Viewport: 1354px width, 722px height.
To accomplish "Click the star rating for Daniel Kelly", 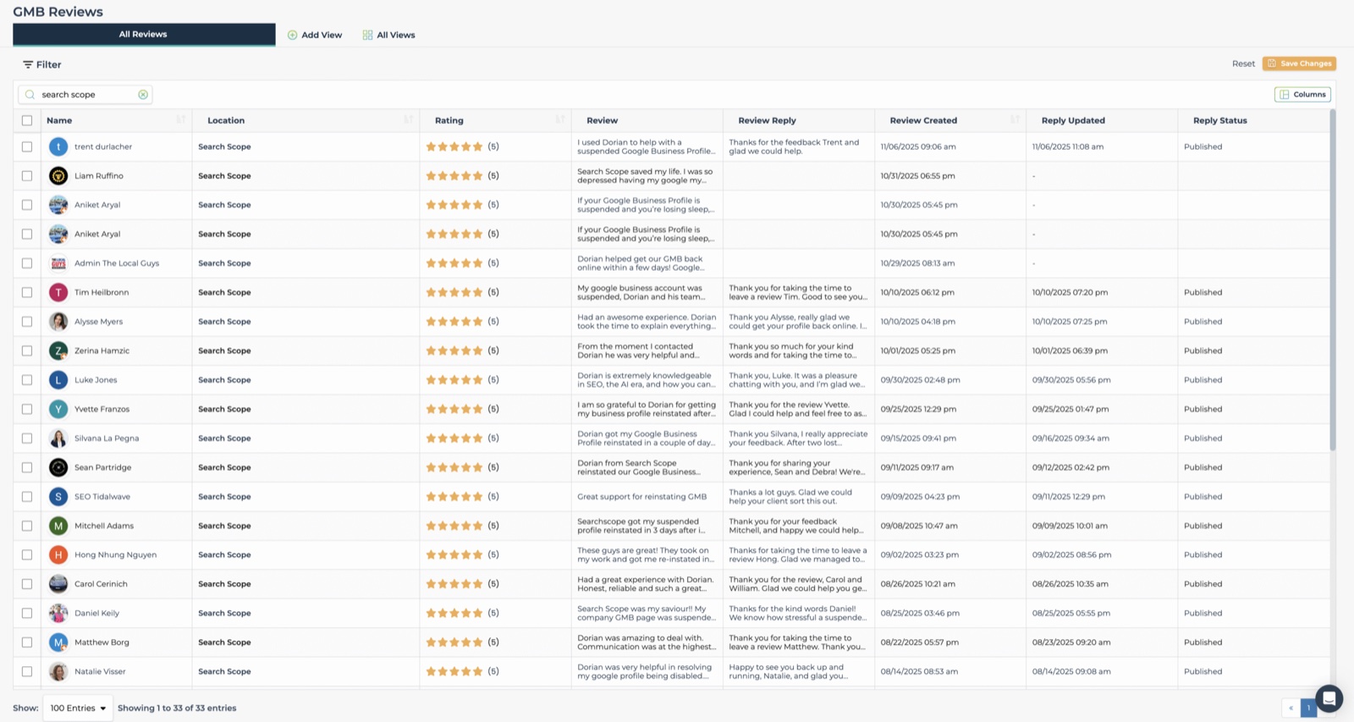I will [454, 613].
